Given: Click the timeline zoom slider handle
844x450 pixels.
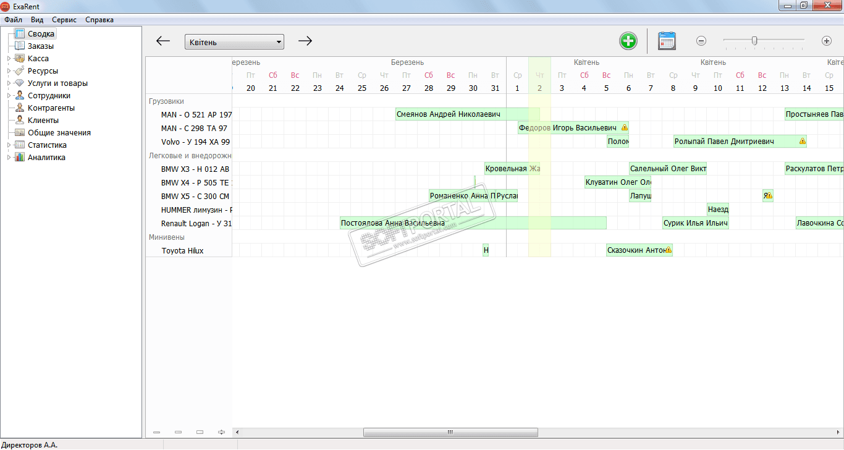Looking at the screenshot, I should 754,41.
